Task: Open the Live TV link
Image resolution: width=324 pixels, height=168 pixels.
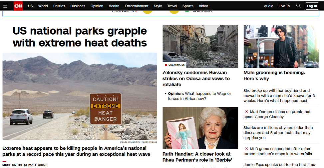Action: (284, 6)
